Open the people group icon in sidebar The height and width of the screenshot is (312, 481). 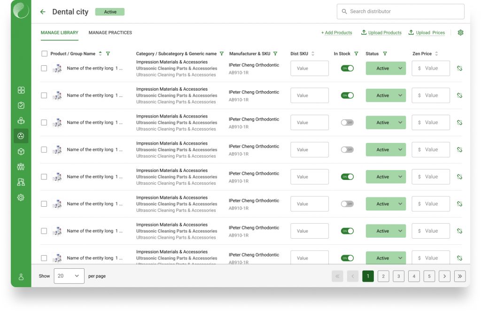pos(21,166)
